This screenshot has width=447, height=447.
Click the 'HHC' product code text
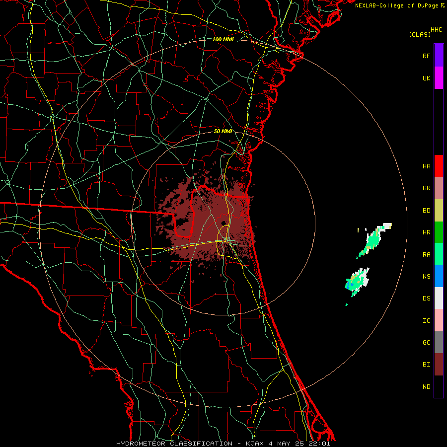click(436, 30)
